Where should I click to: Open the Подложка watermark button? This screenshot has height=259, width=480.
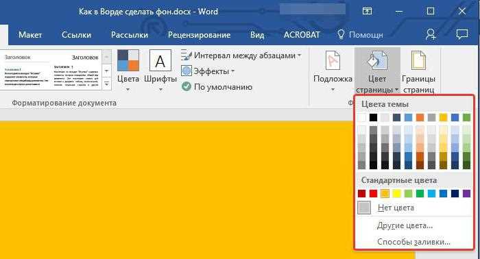(x=333, y=71)
